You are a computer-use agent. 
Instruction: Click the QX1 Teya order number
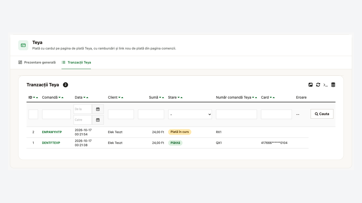tap(219, 143)
